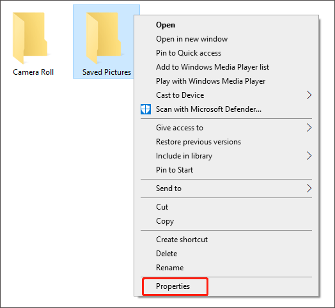The height and width of the screenshot is (308, 335).
Task: Click the Microsoft Defender shield icon
Action: (146, 109)
